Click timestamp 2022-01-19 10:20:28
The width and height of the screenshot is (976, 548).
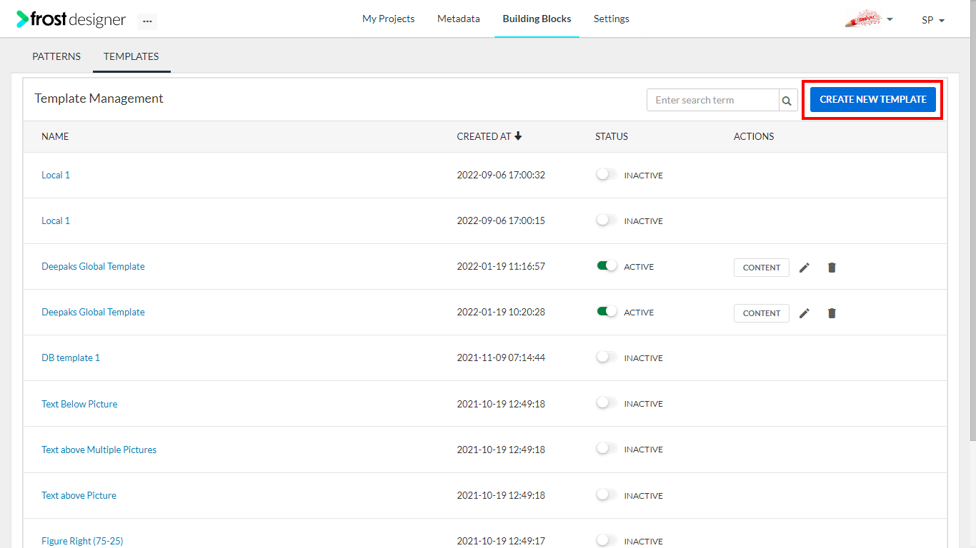tap(501, 312)
